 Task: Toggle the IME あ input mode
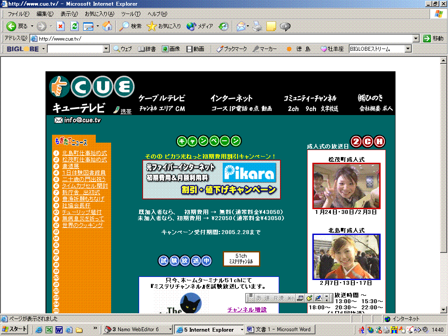tap(259, 298)
